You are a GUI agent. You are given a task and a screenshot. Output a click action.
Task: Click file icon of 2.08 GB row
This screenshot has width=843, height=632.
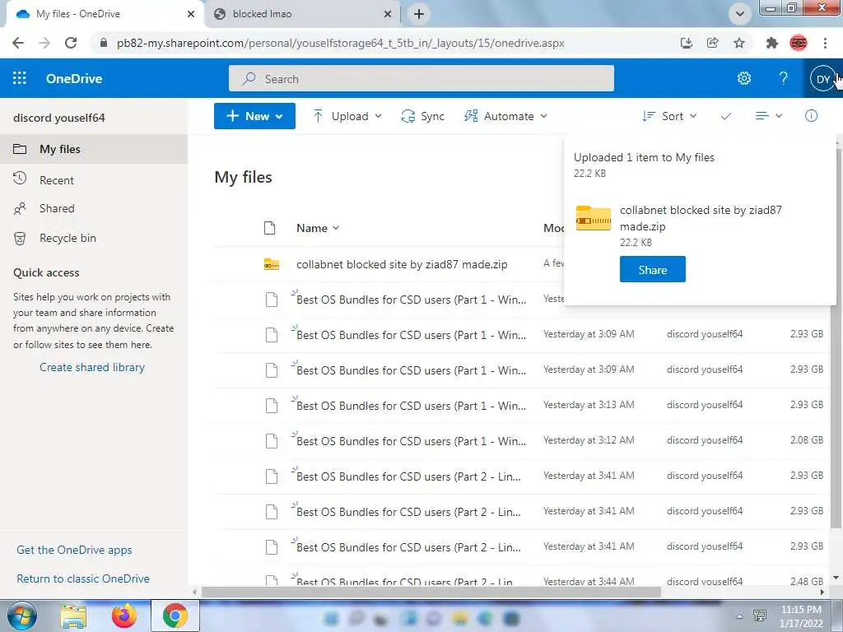pos(272,441)
